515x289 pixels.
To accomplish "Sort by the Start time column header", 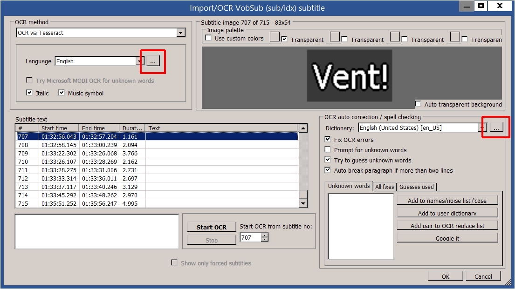I will coord(58,128).
